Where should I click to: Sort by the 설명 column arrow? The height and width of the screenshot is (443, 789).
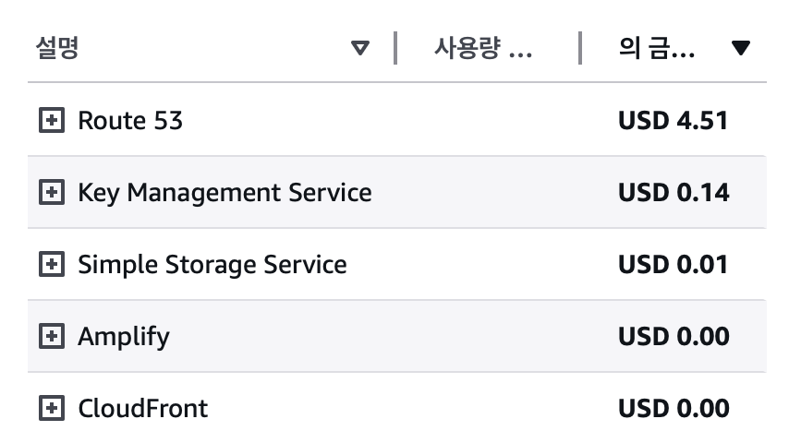click(360, 48)
